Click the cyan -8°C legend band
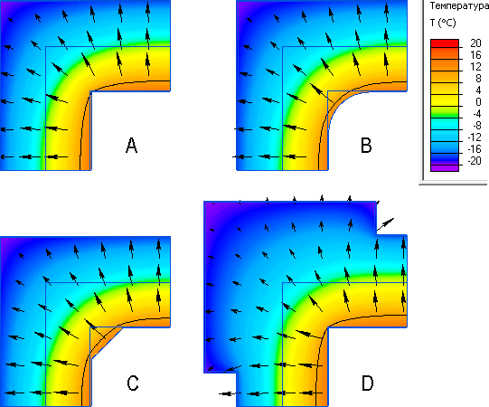Image resolution: width=489 pixels, height=407 pixels. coord(445,124)
